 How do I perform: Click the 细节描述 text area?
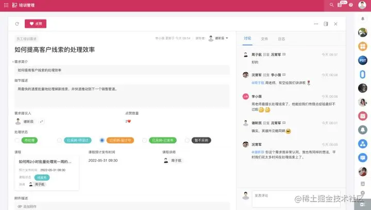pos(122,96)
